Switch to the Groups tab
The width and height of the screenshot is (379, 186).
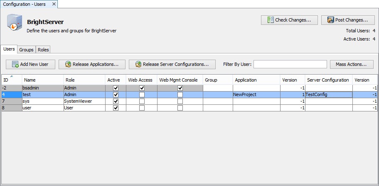(x=26, y=50)
